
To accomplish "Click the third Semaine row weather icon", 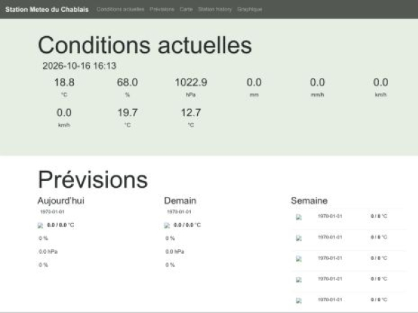I will click(299, 259).
